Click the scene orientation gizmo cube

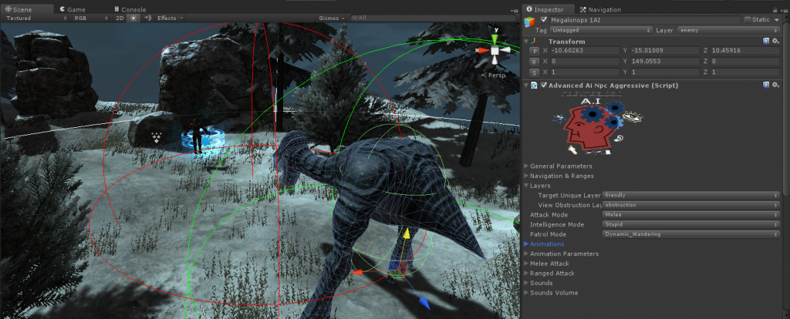[496, 51]
